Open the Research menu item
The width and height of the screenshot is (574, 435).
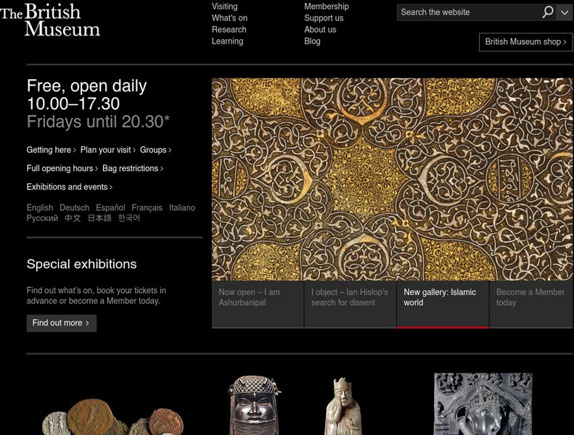tap(229, 30)
